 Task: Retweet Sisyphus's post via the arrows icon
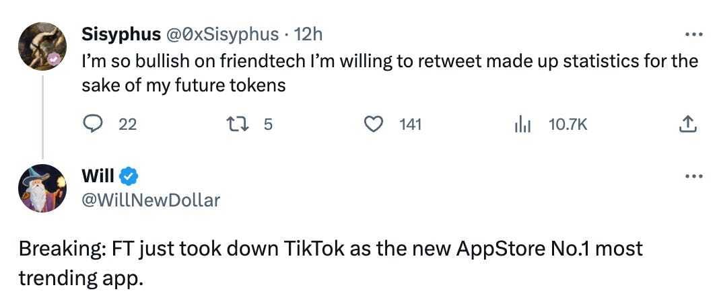tap(238, 124)
